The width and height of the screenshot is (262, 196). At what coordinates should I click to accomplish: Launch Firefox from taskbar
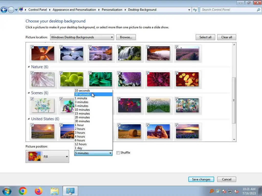(x=39, y=191)
